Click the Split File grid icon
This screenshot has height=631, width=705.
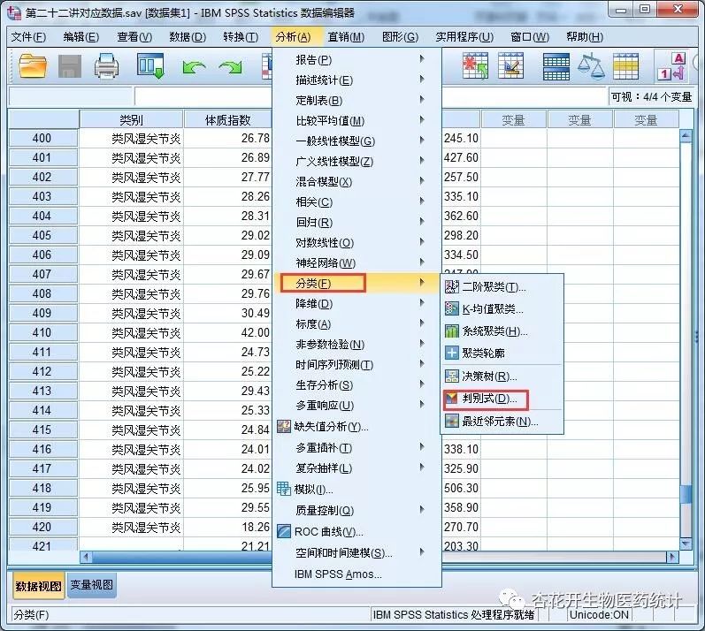tap(556, 66)
